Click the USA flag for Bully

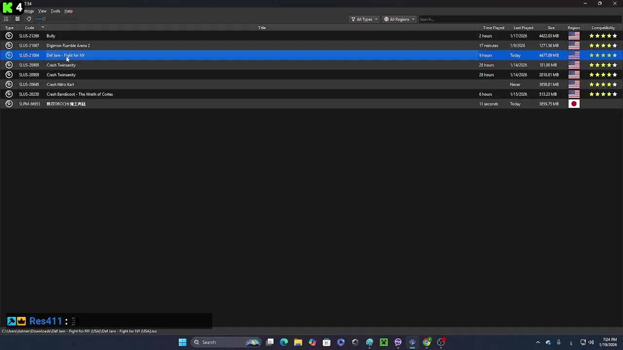pos(574,36)
